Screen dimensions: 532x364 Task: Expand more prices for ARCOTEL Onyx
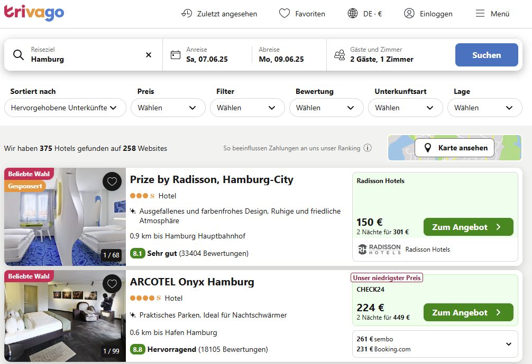click(x=509, y=344)
